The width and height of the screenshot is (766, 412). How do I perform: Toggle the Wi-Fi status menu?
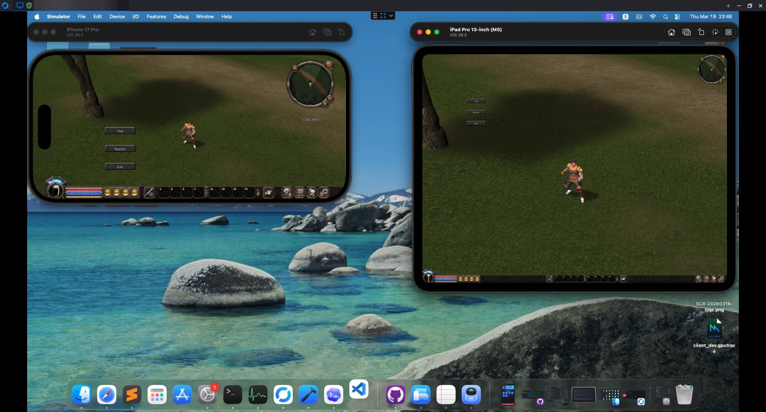point(653,17)
